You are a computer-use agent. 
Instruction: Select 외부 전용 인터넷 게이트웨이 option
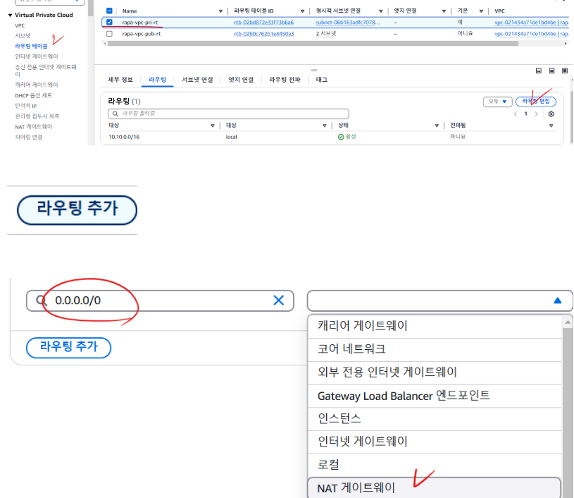[x=435, y=372]
